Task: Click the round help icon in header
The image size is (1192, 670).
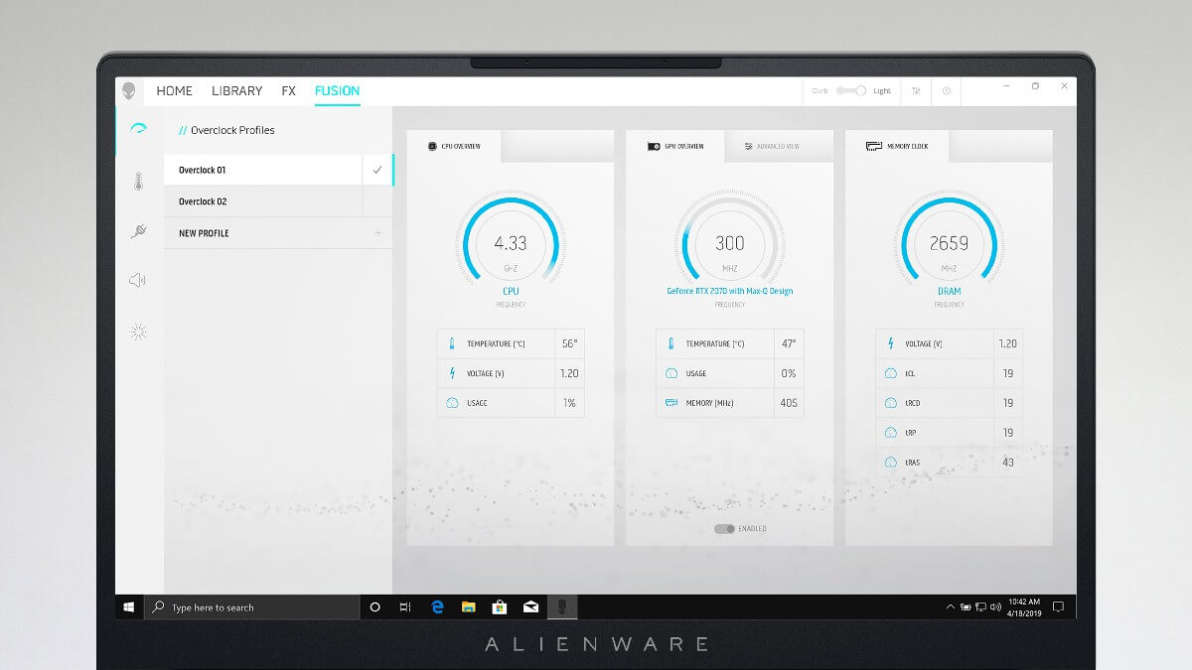Action: coord(947,91)
